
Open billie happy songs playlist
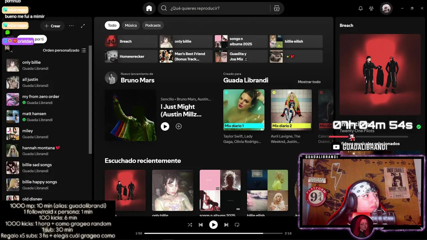pos(46,185)
